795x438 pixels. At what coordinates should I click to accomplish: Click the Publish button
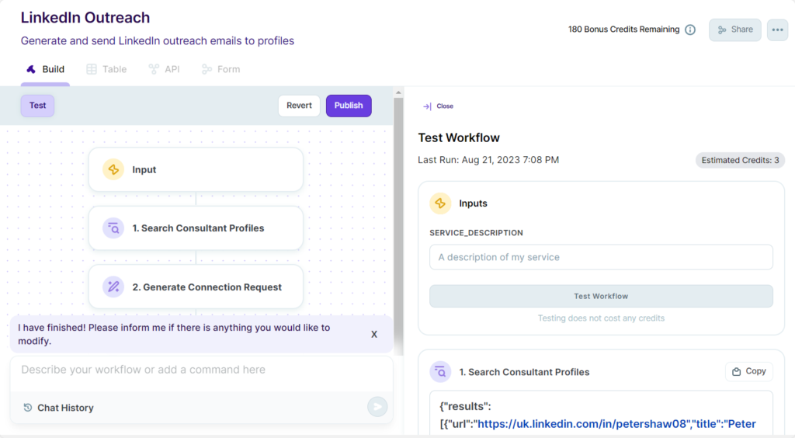[x=349, y=106]
